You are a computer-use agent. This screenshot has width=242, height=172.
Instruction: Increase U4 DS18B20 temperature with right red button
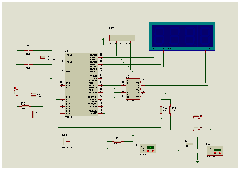(220, 153)
